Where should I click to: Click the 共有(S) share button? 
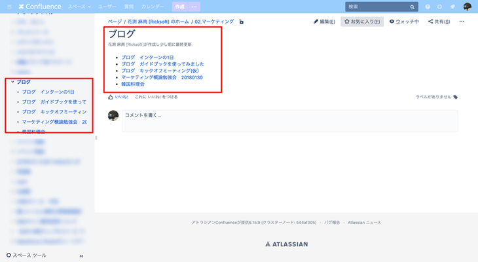[439, 22]
